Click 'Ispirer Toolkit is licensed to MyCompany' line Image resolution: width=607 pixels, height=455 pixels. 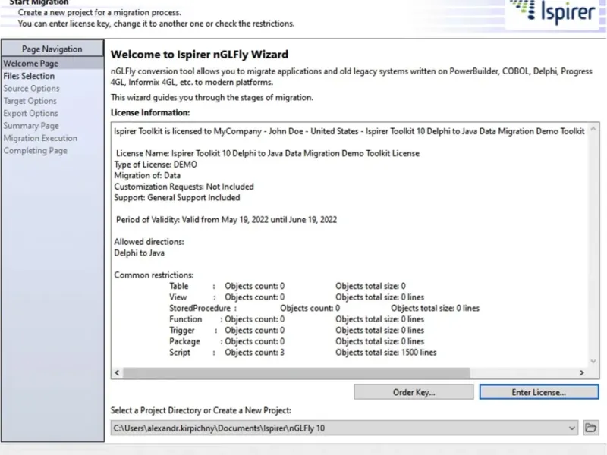[349, 131]
